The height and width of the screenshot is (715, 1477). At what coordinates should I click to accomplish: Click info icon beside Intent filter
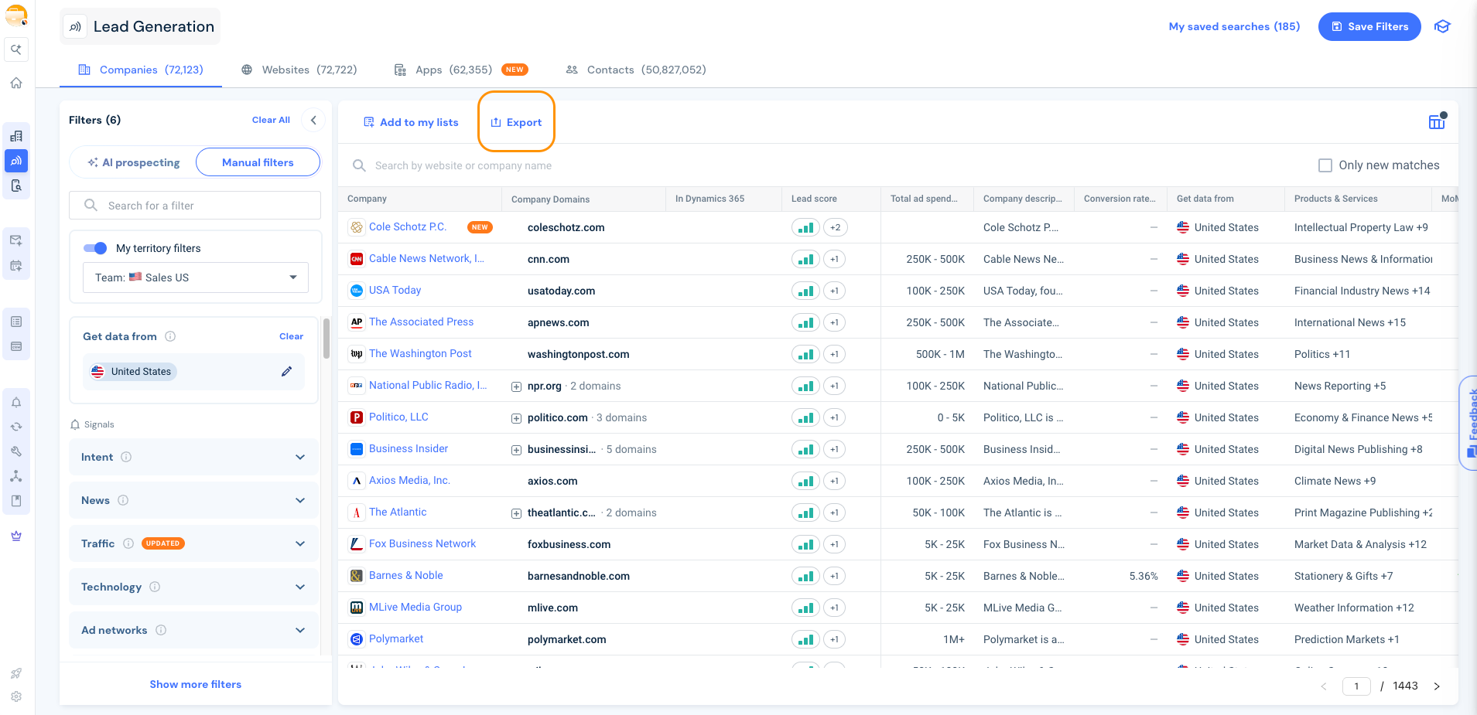tap(126, 457)
